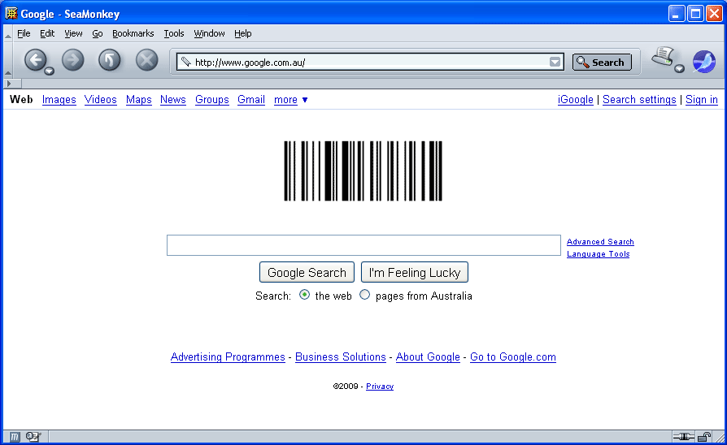Click the toolbar Search button with magnifier
Image resolution: width=727 pixels, height=445 pixels.
tap(602, 62)
